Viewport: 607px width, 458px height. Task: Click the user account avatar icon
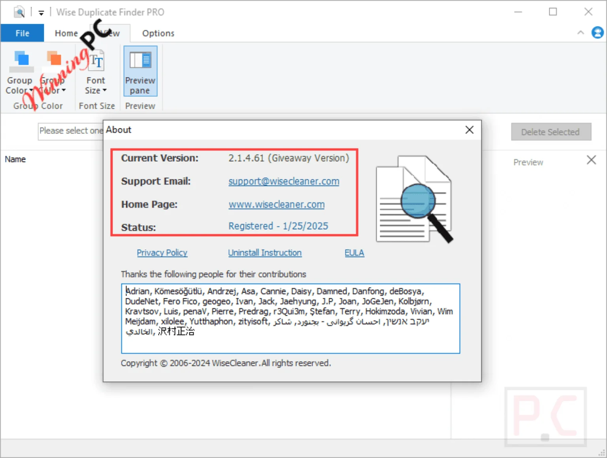598,32
